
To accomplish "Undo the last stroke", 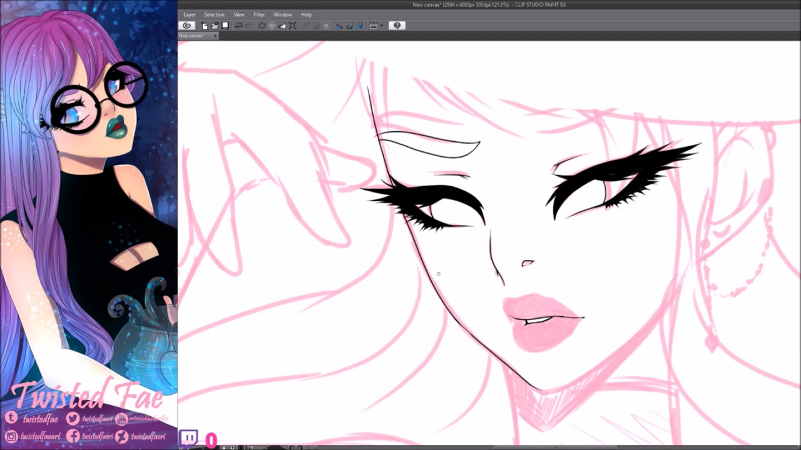I will tap(238, 26).
